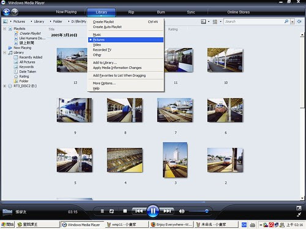Choose Create Auto Playlist entry
The height and width of the screenshot is (229, 306).
tap(125, 27)
